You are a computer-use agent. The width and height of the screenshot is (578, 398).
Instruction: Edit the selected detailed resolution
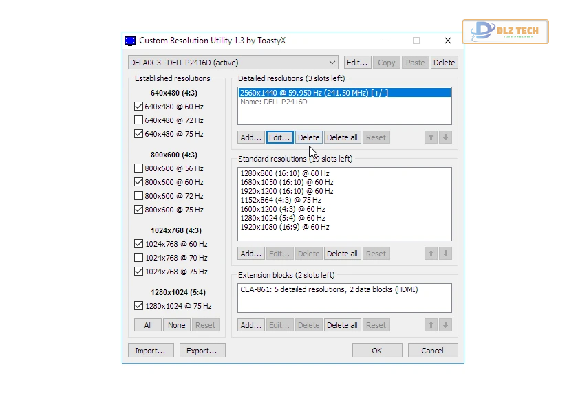point(280,137)
